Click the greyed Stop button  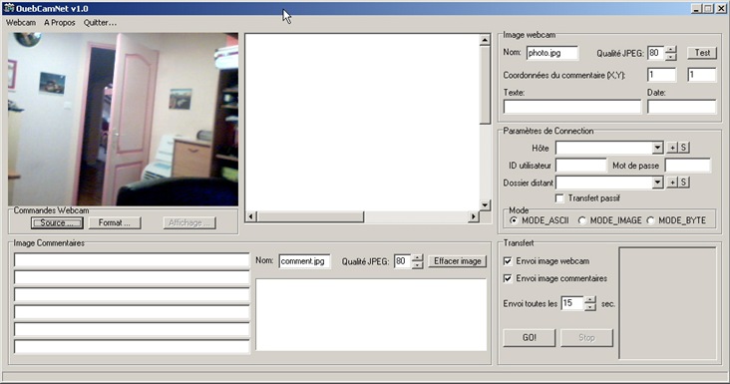(x=586, y=337)
